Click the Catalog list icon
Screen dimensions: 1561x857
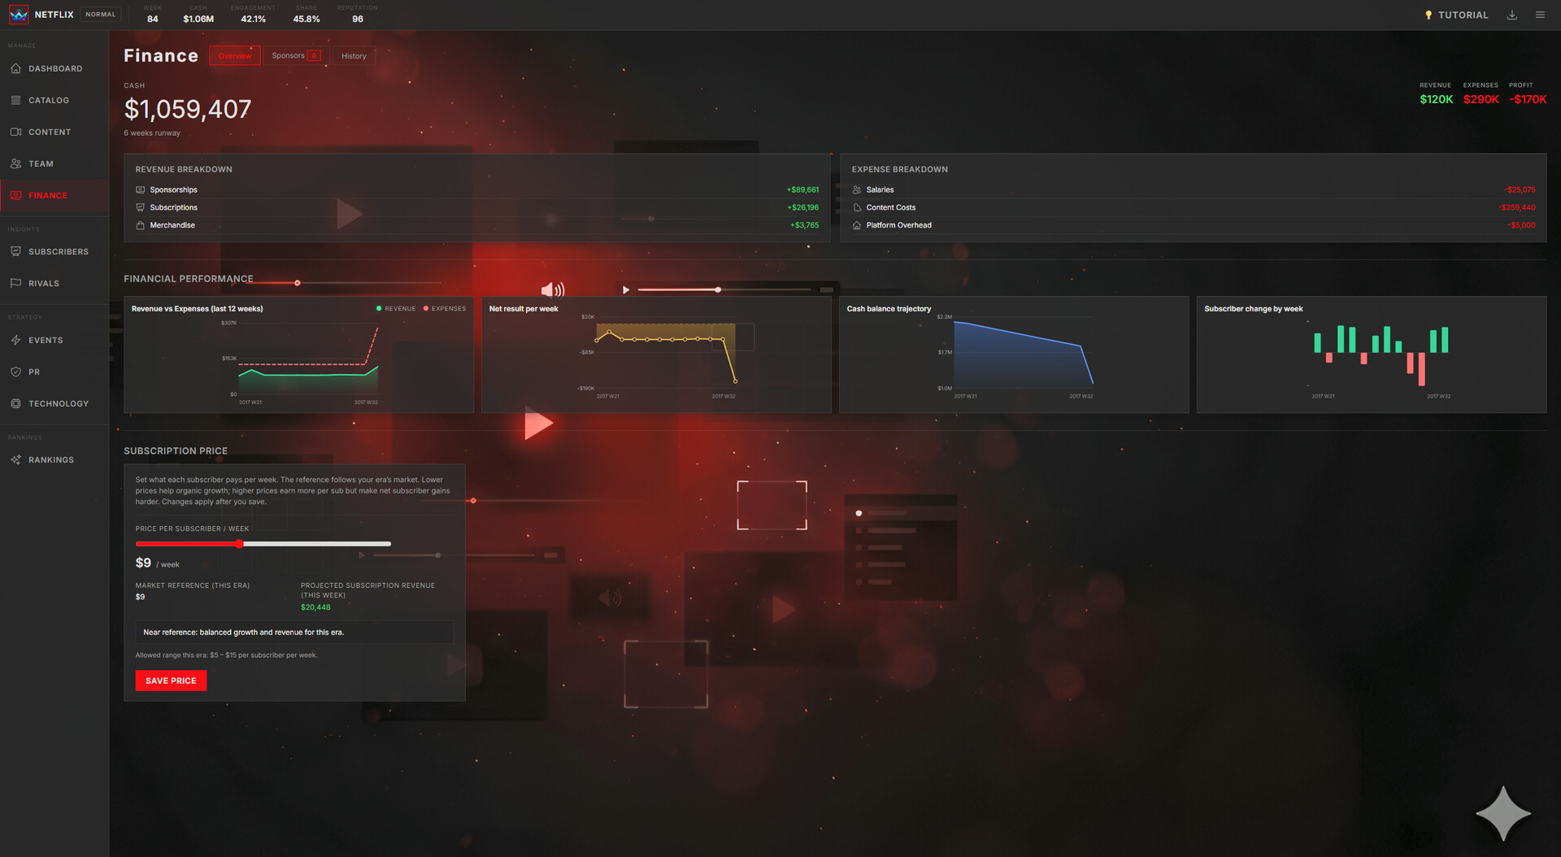16,101
